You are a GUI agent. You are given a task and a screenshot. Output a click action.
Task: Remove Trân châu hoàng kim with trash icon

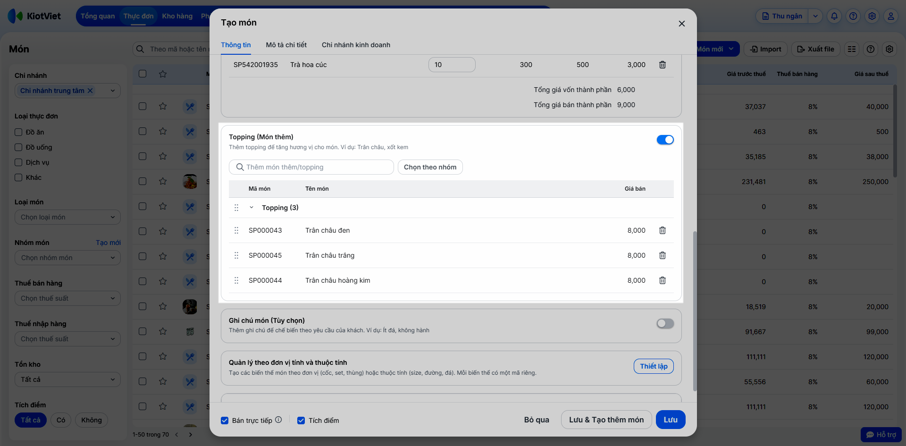(x=662, y=280)
